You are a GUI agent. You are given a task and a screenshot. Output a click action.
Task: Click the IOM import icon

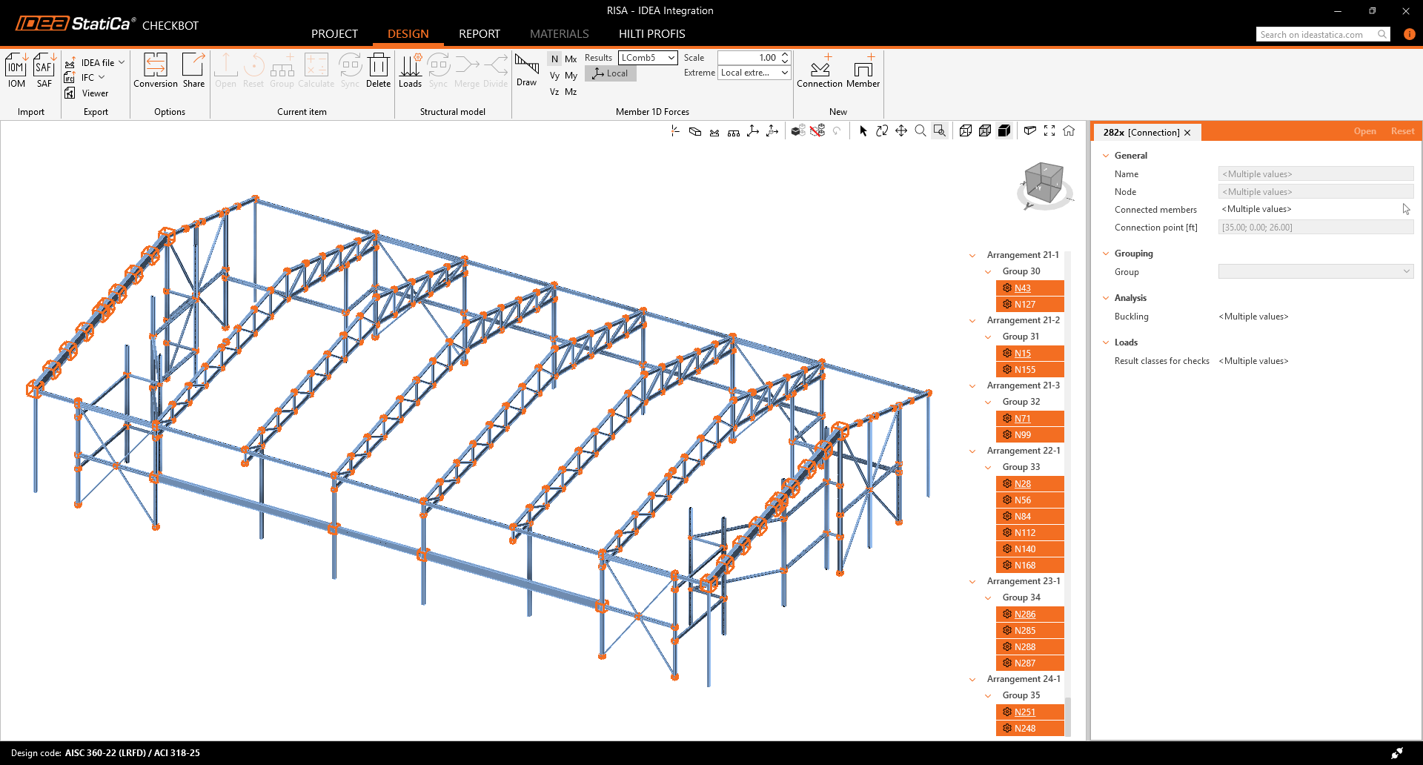(x=16, y=70)
